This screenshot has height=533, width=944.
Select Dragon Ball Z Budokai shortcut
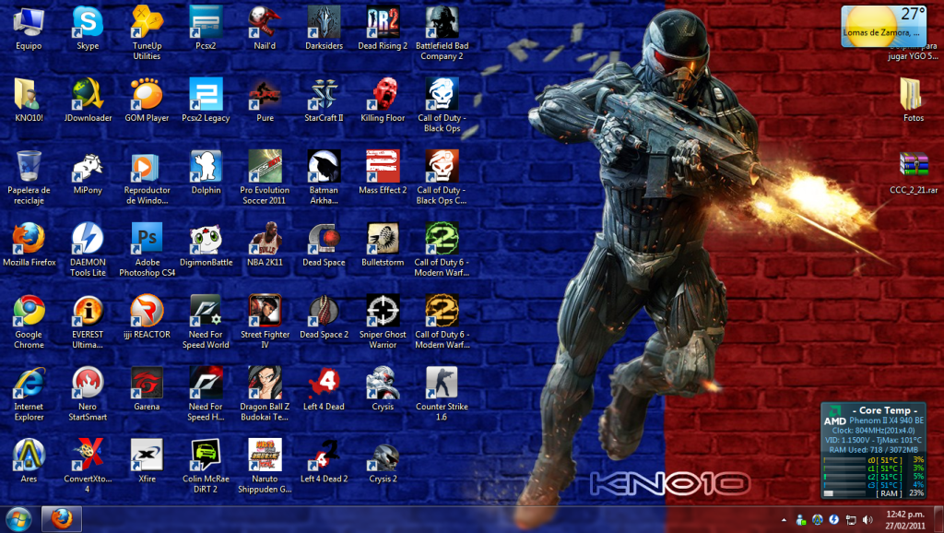click(265, 395)
